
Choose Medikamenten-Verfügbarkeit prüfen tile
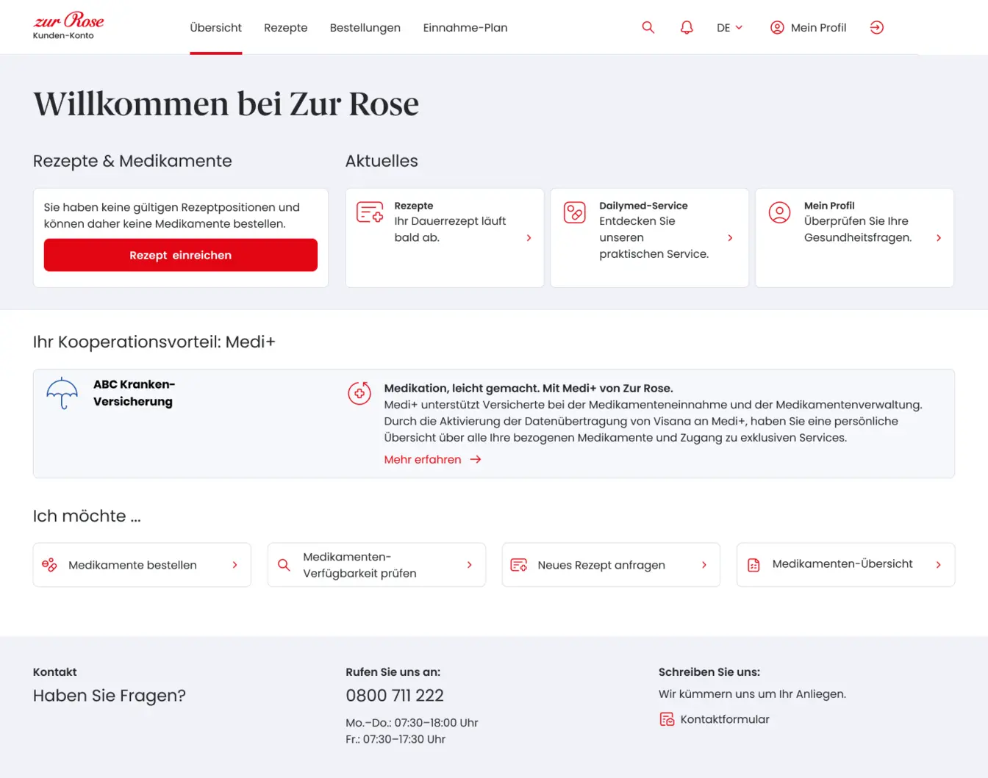376,565
